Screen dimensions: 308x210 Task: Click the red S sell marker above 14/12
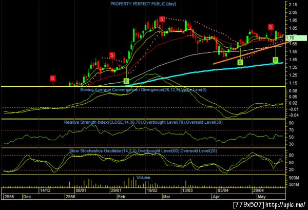(53, 79)
